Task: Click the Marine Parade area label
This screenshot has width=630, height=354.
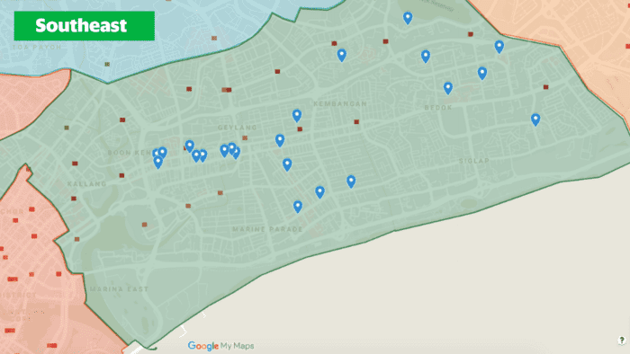Action: pos(267,229)
